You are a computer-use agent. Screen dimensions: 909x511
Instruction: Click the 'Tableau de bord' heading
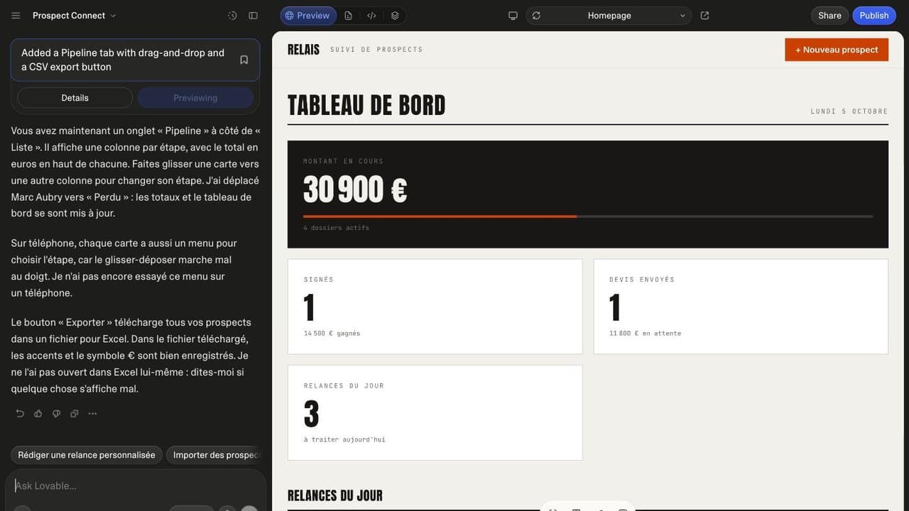click(366, 106)
